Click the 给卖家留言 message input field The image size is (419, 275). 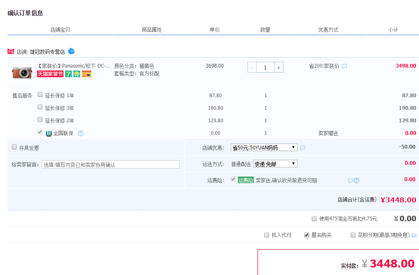111,164
